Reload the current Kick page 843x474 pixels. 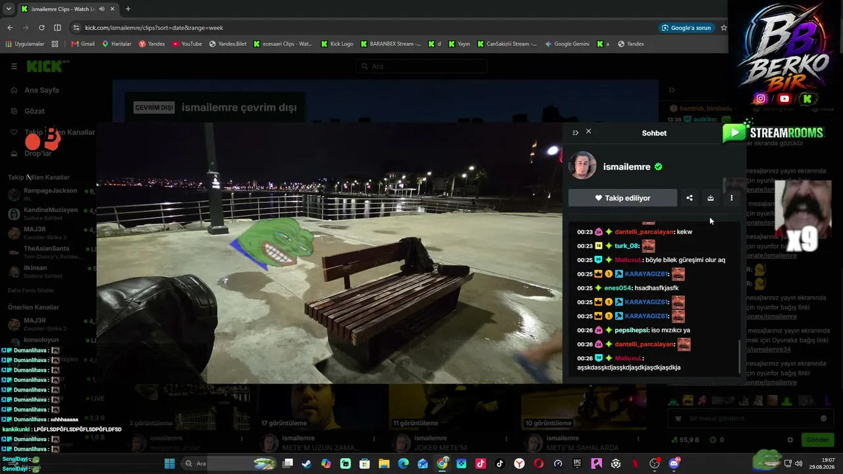[41, 28]
